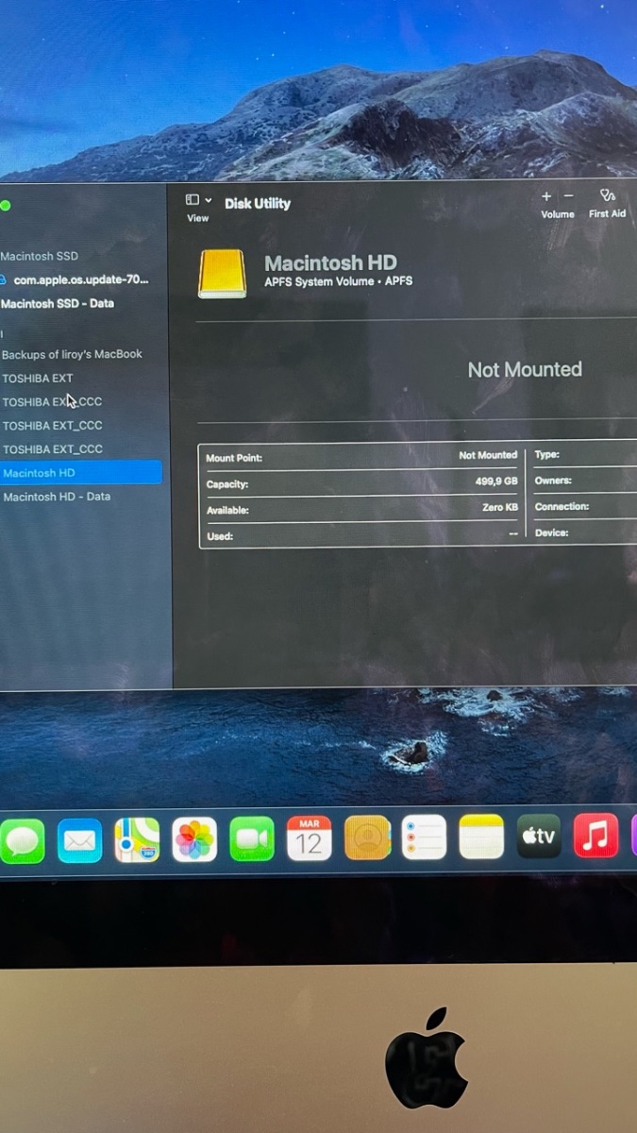This screenshot has width=637, height=1133.
Task: Click the Connection label
Action: pyautogui.click(x=562, y=507)
